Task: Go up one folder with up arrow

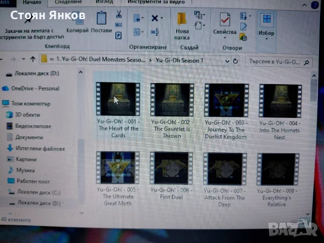Action: coord(33,59)
